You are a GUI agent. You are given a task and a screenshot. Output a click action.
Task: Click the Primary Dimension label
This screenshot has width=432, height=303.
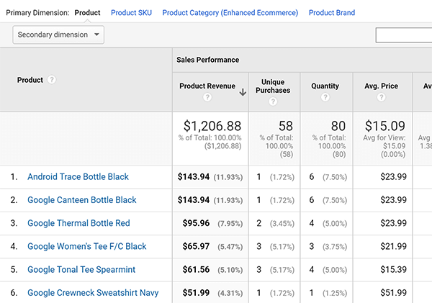37,13
